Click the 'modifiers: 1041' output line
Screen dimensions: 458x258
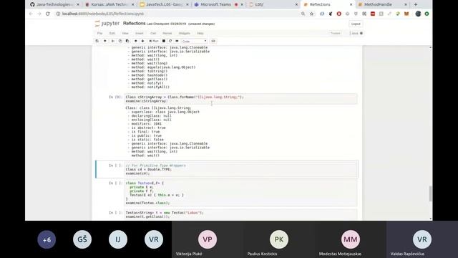145,124
